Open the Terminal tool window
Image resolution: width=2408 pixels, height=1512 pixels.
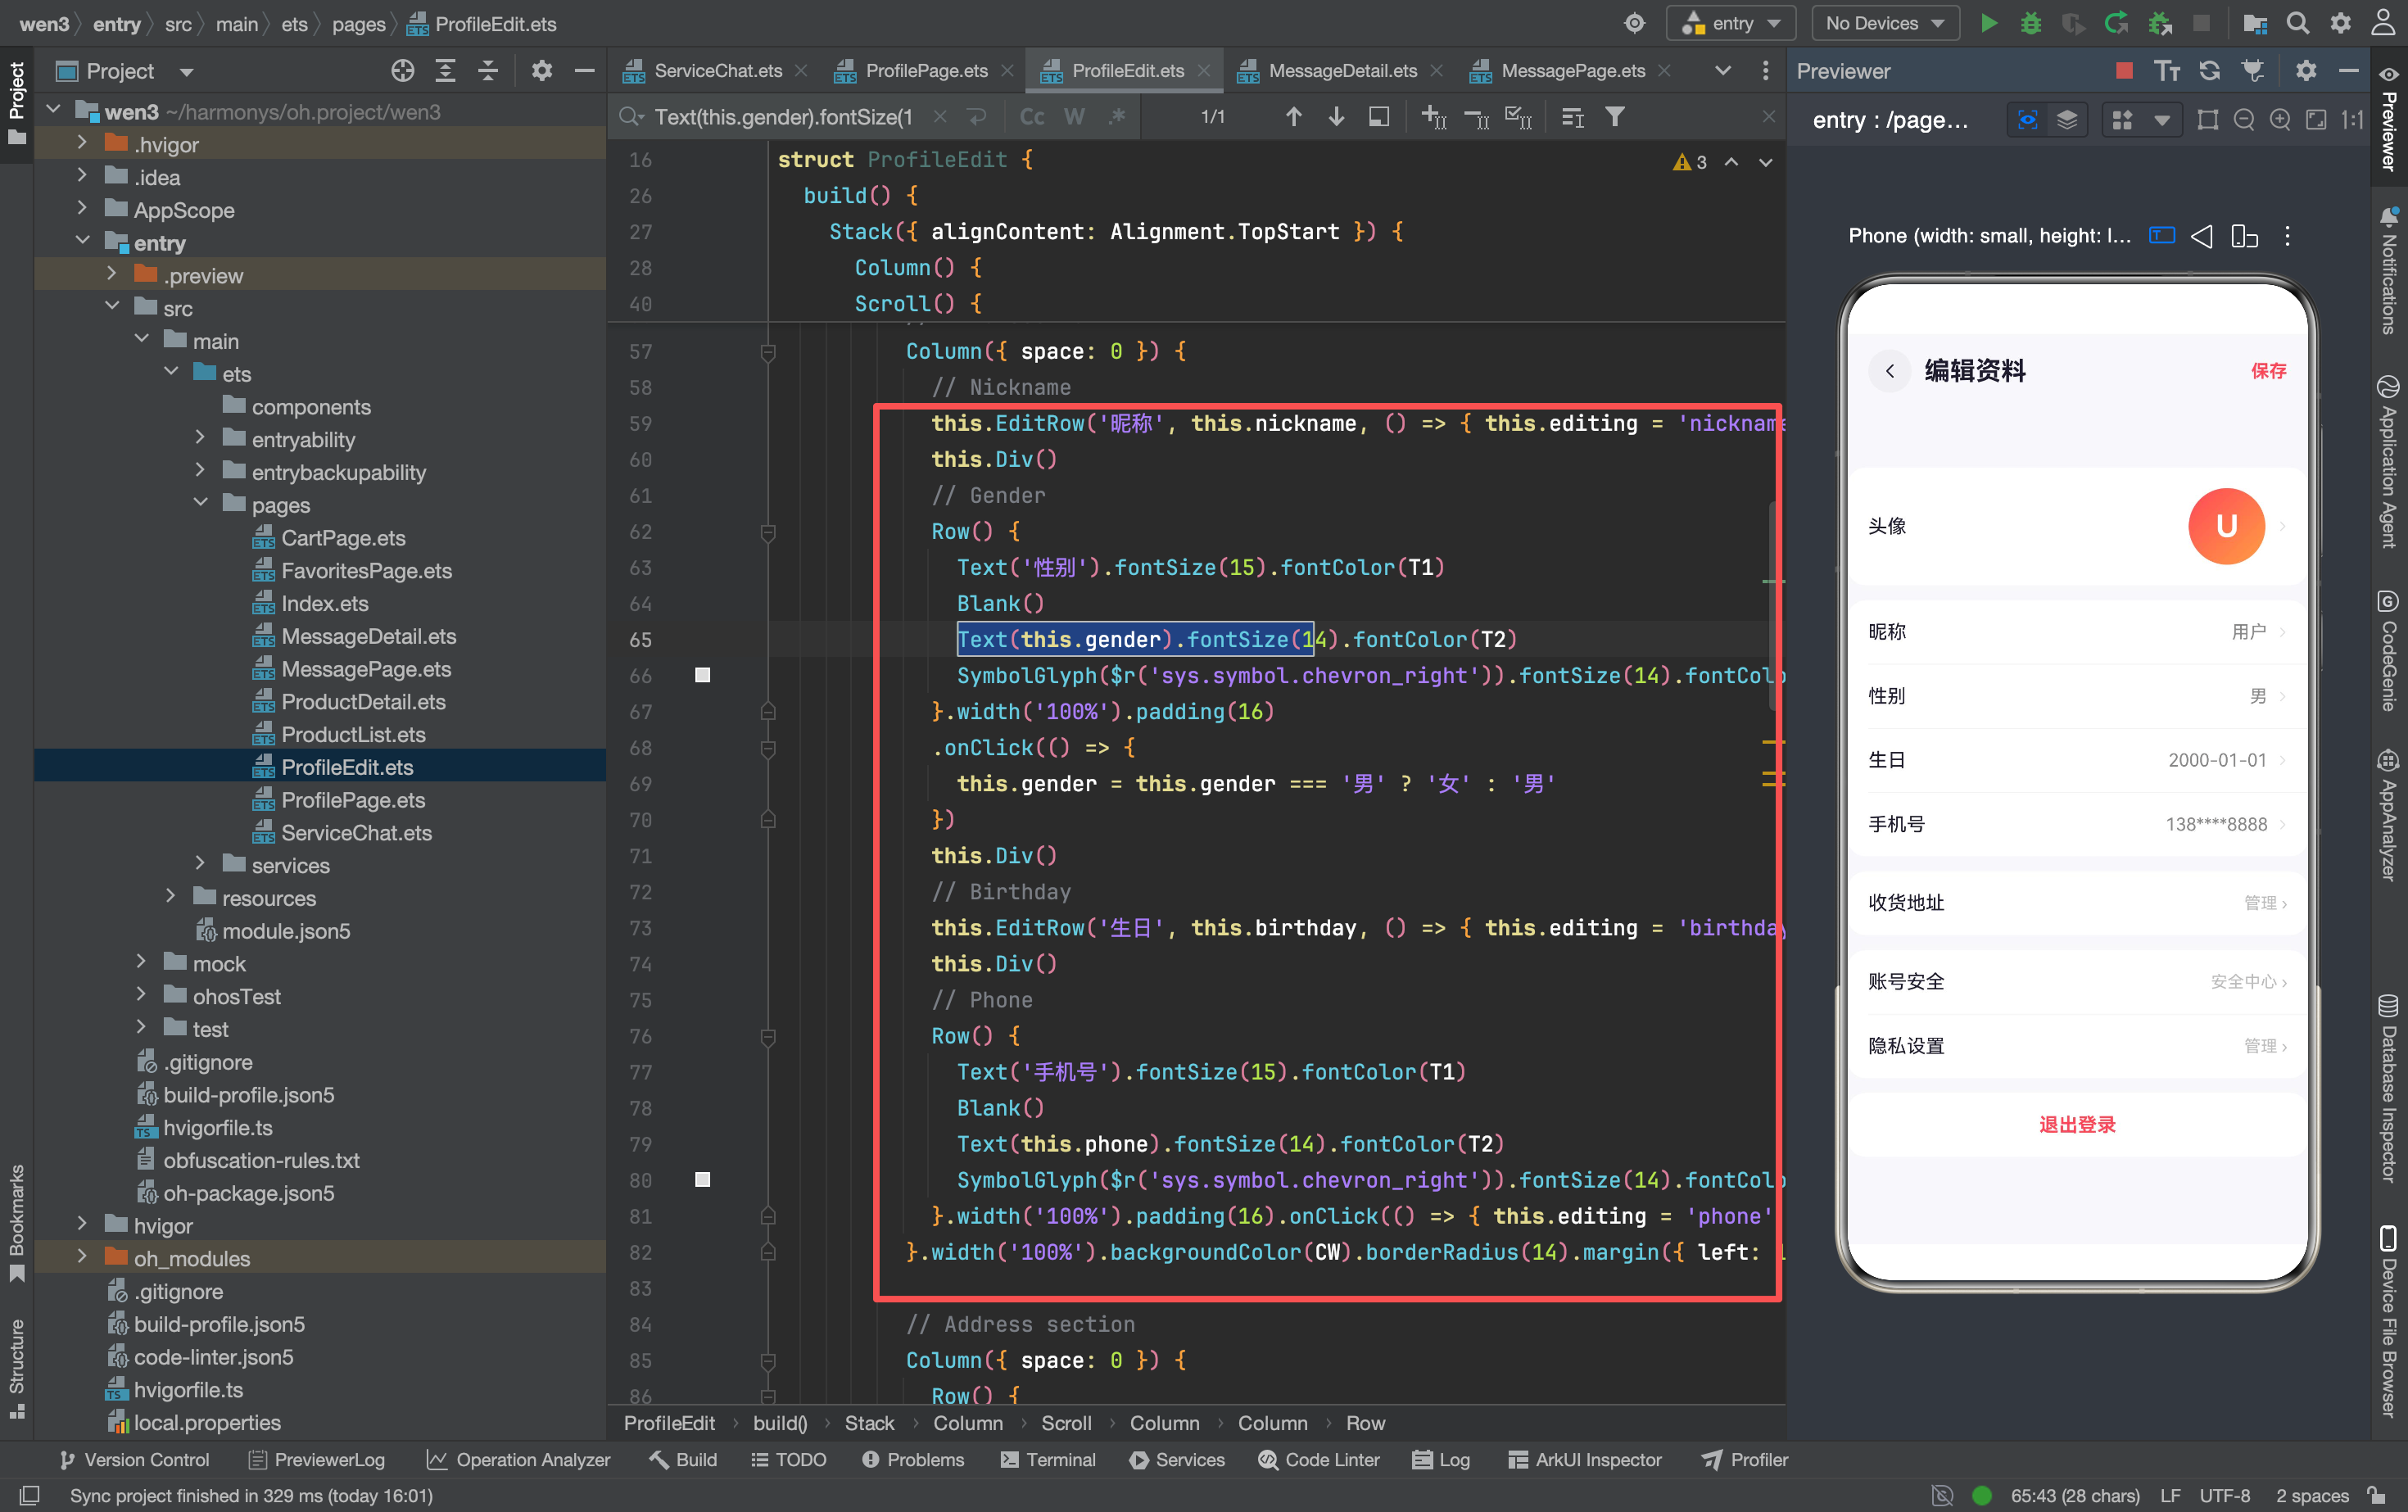point(1048,1459)
